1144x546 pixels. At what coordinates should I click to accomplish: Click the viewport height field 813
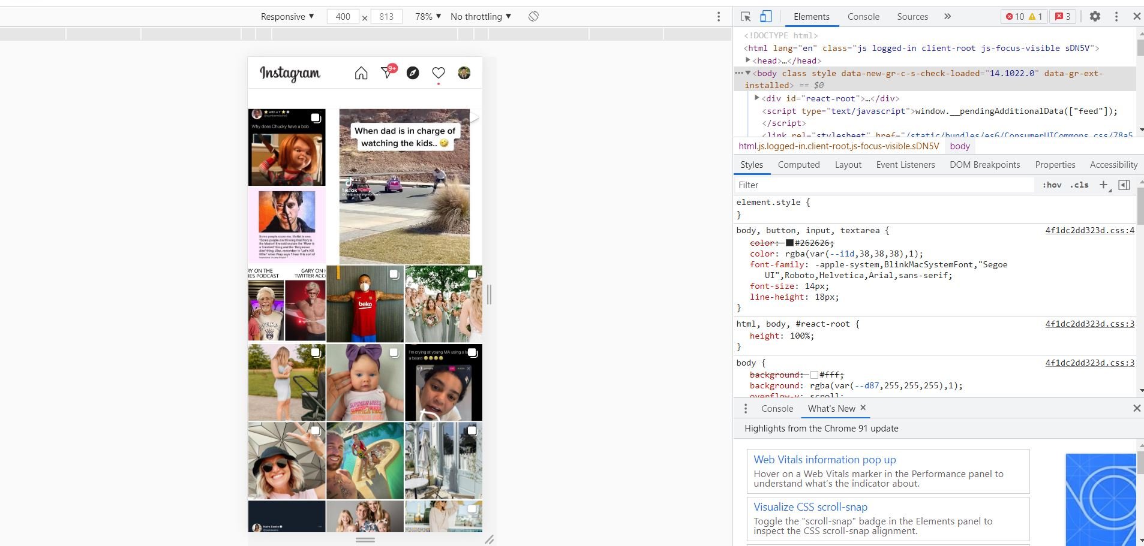(x=386, y=17)
